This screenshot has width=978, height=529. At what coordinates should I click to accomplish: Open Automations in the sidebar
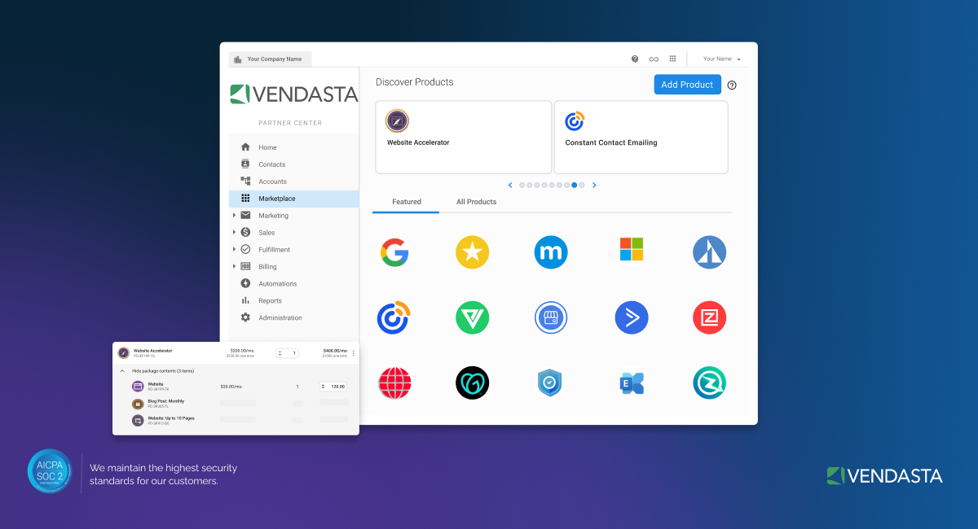293,284
